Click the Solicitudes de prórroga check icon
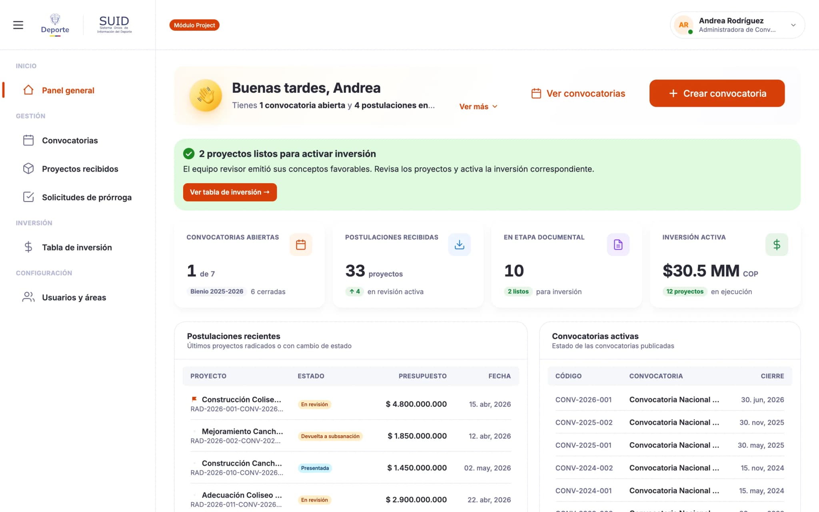The height and width of the screenshot is (512, 819). point(28,197)
